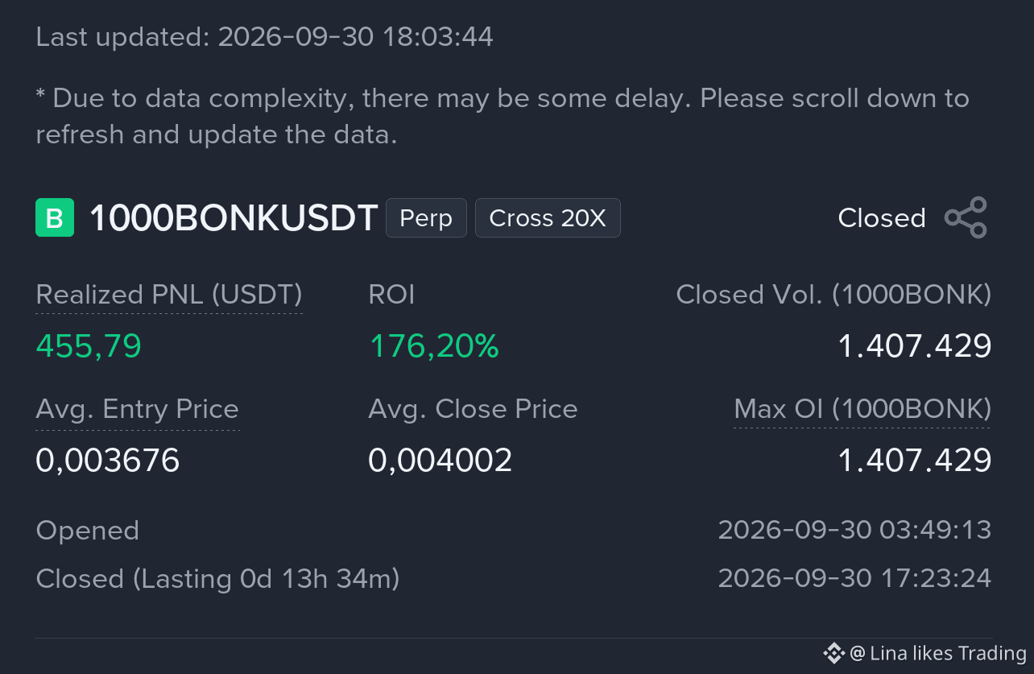Click the green B buy-side badge
This screenshot has width=1034, height=674.
click(55, 217)
